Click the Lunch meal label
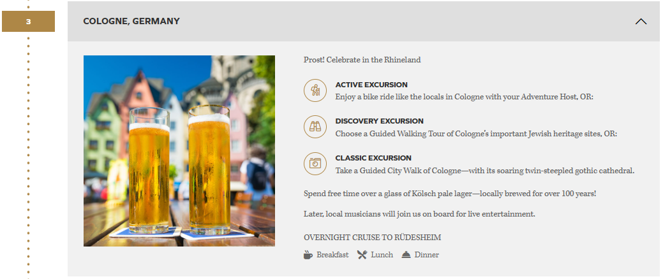The image size is (663, 279). pyautogui.click(x=382, y=255)
